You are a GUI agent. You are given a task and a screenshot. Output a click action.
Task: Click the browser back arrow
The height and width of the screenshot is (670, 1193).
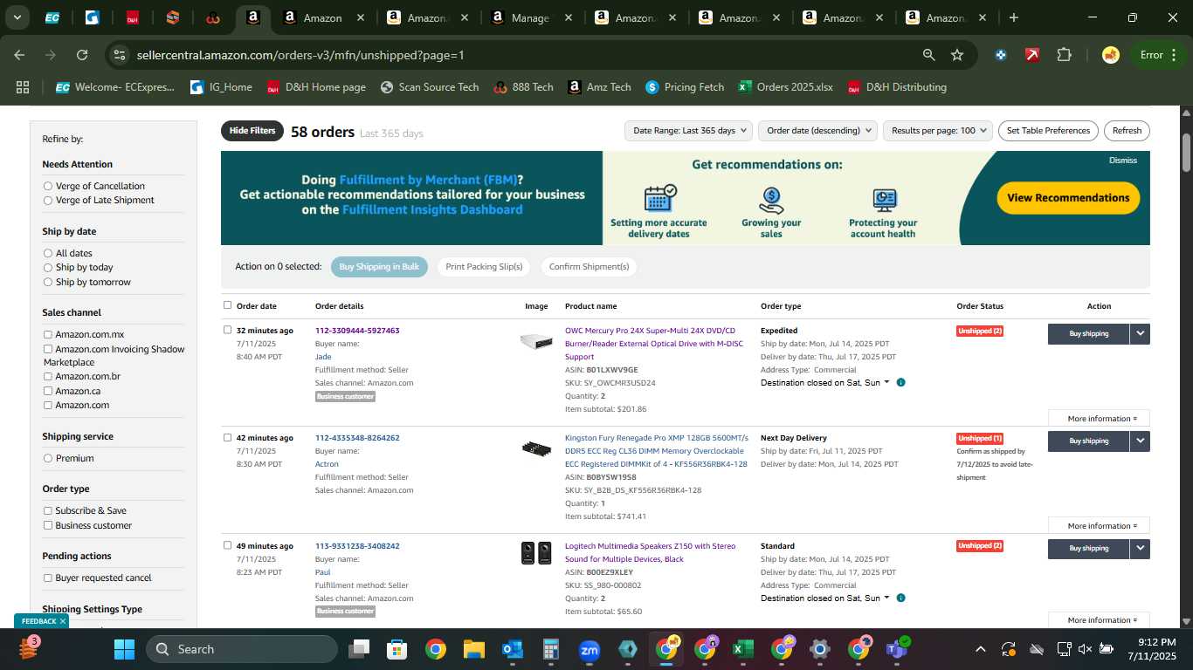19,55
